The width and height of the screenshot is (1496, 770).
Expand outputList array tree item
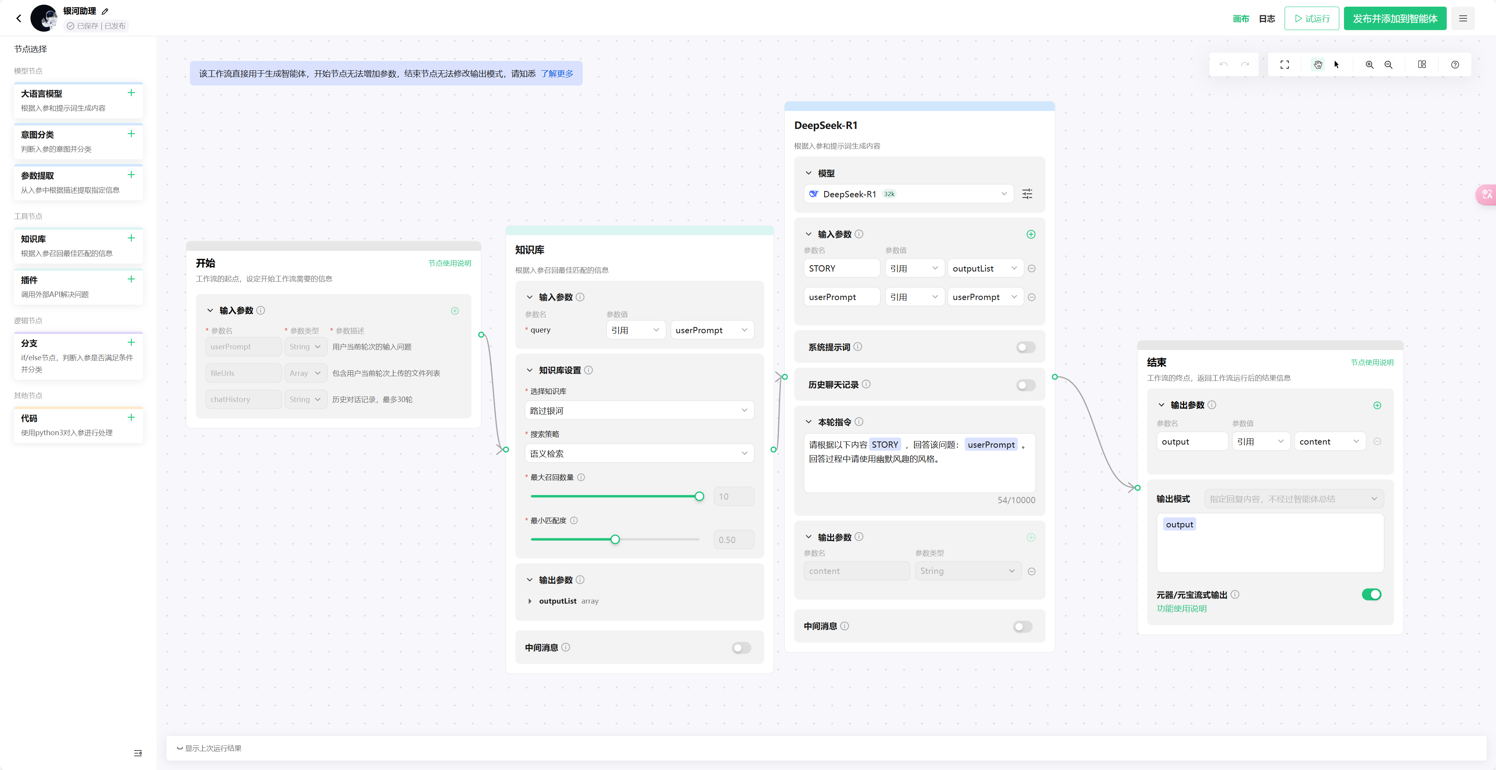(530, 601)
